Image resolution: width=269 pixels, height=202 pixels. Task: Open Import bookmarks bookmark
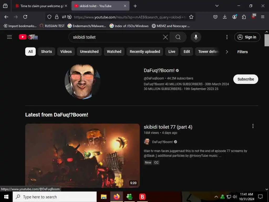coord(20,26)
